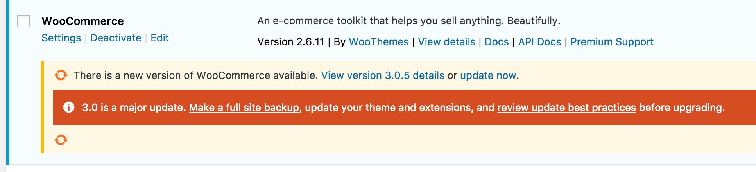Visit the WooThemes author link

[378, 42]
